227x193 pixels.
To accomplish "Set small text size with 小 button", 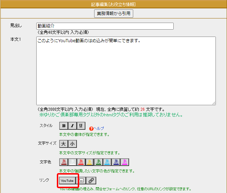I will coord(72,144).
